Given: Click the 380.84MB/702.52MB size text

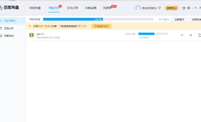Looking at the screenshot, I should coord(48,37).
